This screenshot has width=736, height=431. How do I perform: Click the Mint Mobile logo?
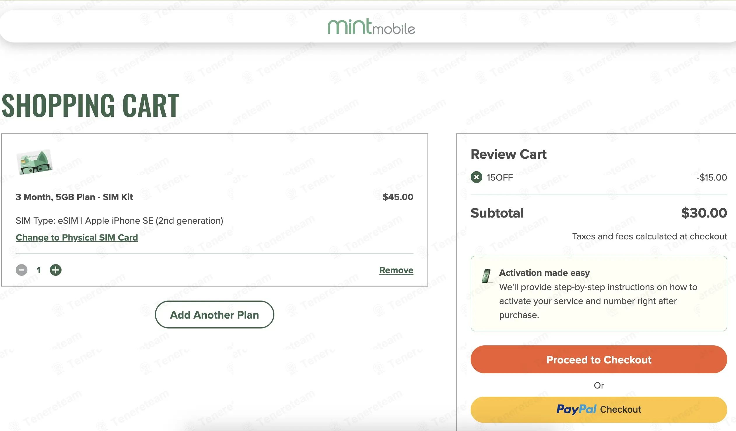coord(371,27)
